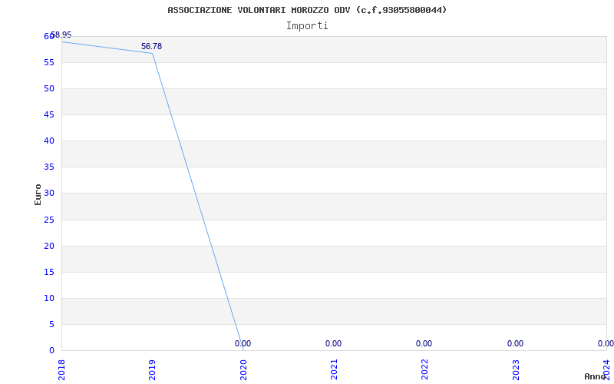Click the 50 y-axis tick label
Image resolution: width=614 pixels, height=384 pixels.
tap(49, 88)
